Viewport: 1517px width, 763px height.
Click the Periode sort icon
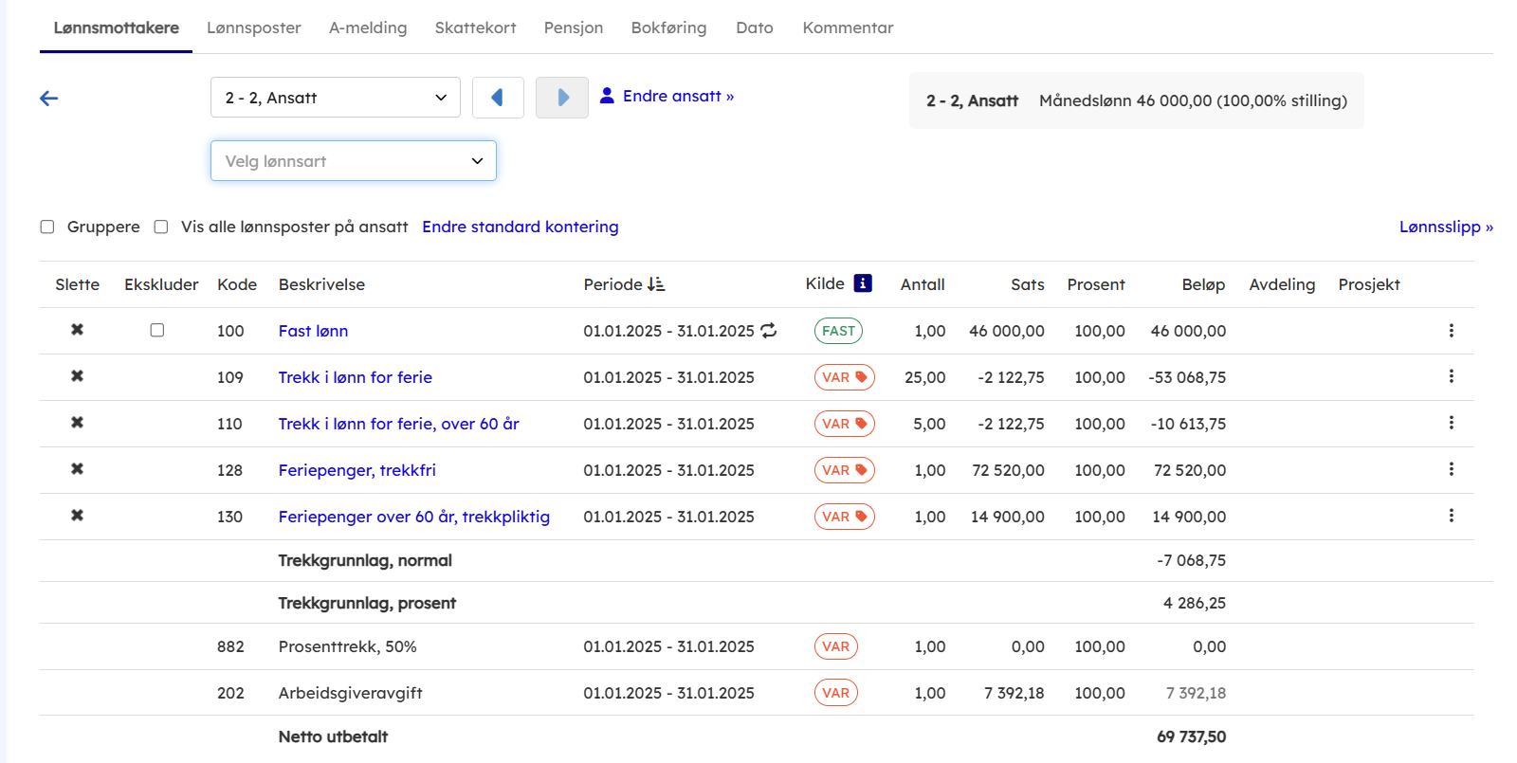click(656, 284)
